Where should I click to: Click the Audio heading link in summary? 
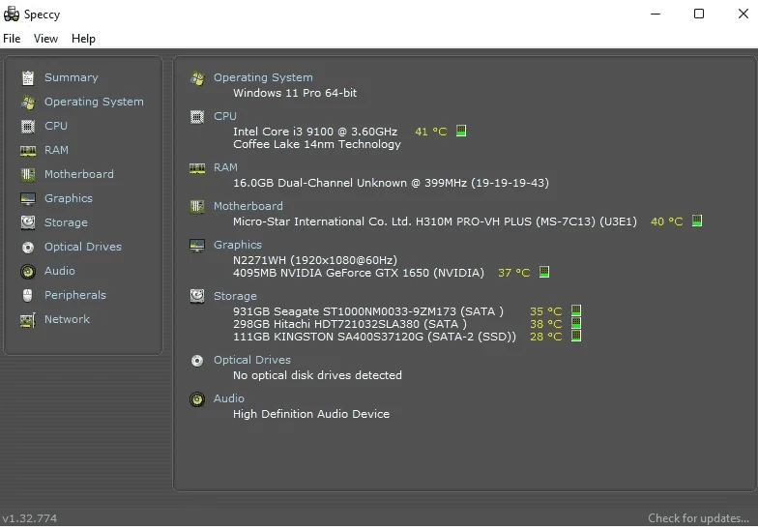click(x=228, y=398)
